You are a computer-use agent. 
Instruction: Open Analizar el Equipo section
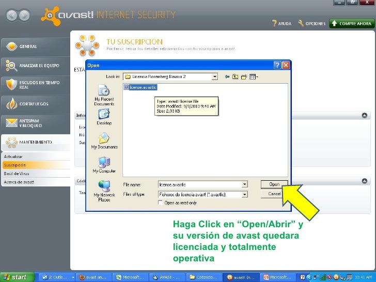pos(36,66)
